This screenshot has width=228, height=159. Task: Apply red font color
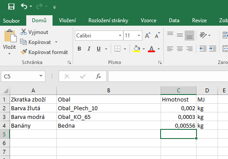(151, 49)
